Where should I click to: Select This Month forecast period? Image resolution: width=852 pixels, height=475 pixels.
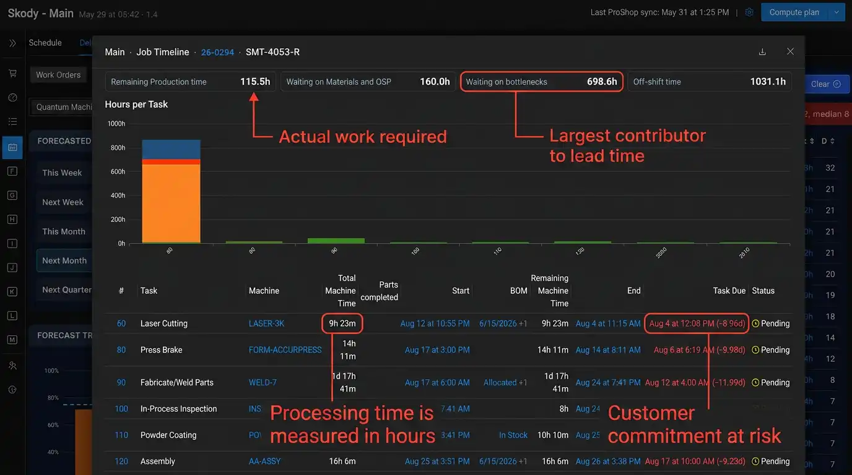pos(64,231)
